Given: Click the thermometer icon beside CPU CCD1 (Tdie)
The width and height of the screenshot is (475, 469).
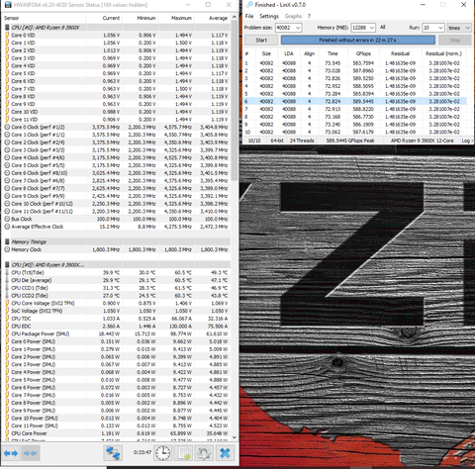Looking at the screenshot, I should click(x=7, y=288).
